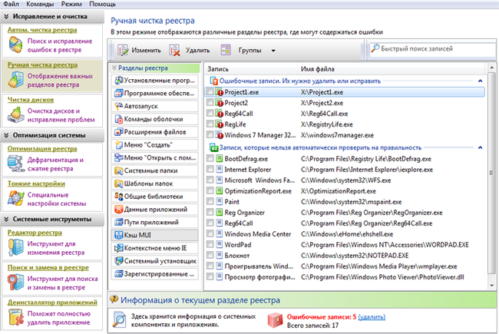Click the Деинсталлятор приложений sidebar icon

click(x=15, y=317)
